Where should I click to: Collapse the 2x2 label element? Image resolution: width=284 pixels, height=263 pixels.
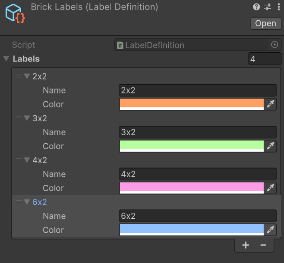point(27,77)
